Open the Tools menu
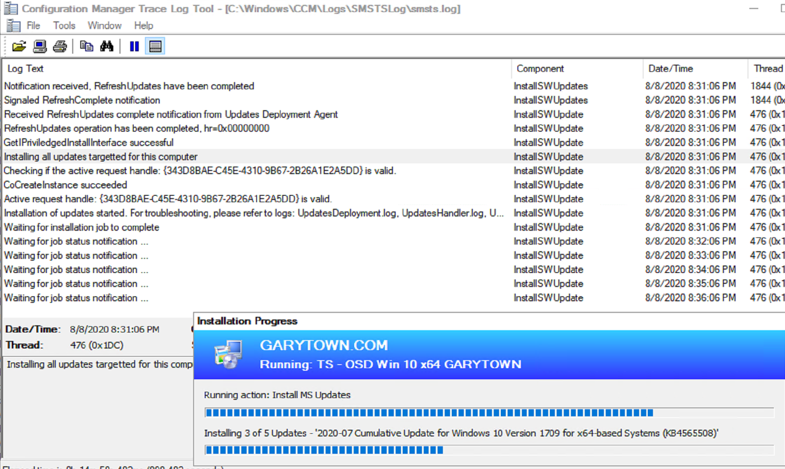The image size is (785, 469). pos(64,26)
